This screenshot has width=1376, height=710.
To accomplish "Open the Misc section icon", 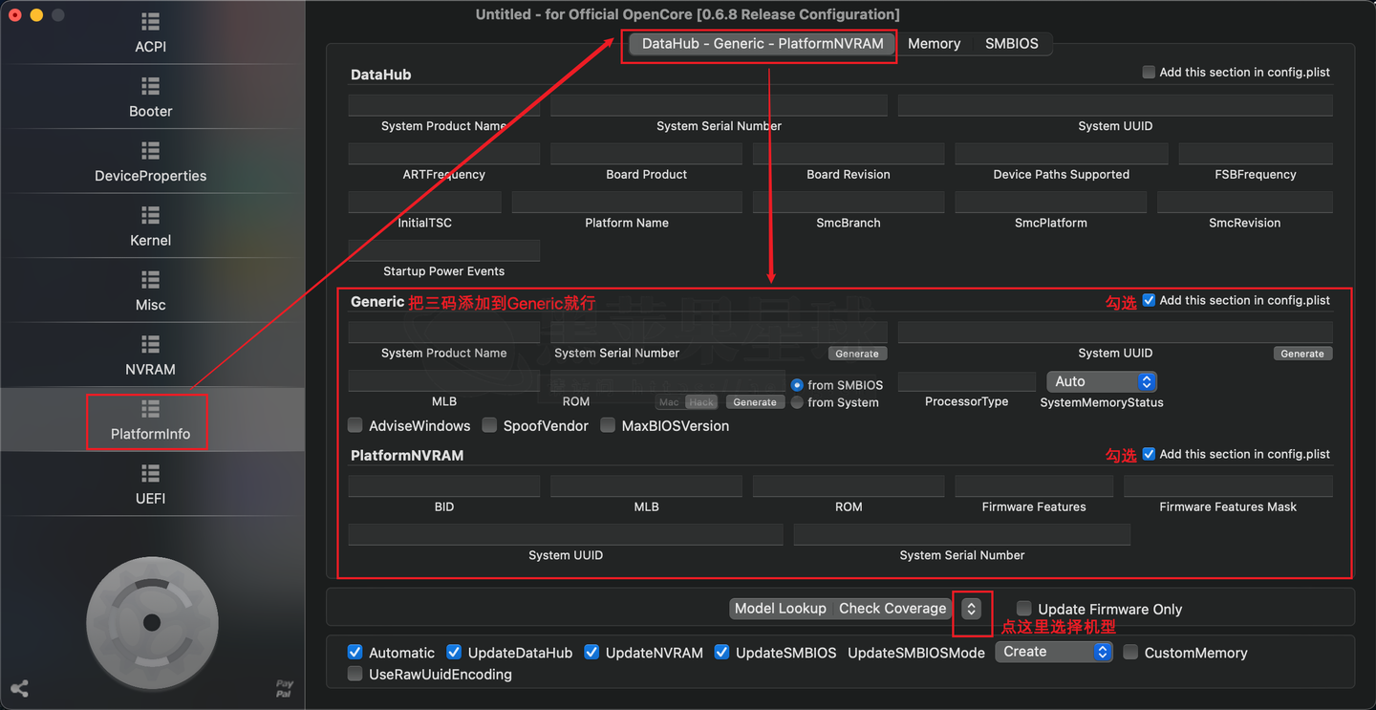I will (150, 279).
